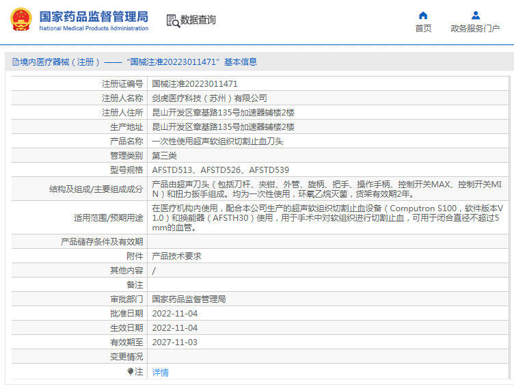Click the document icon before 境内医疗器械
514x391 pixels.
coord(16,62)
